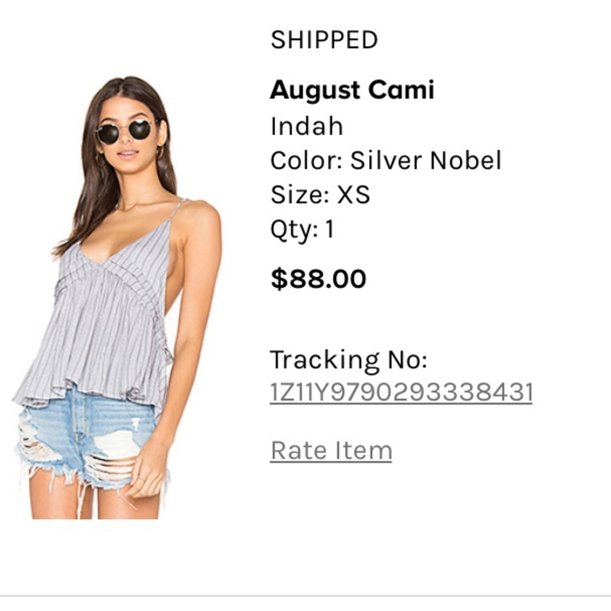Select the August Cami product title
This screenshot has width=611, height=611.
tap(353, 89)
